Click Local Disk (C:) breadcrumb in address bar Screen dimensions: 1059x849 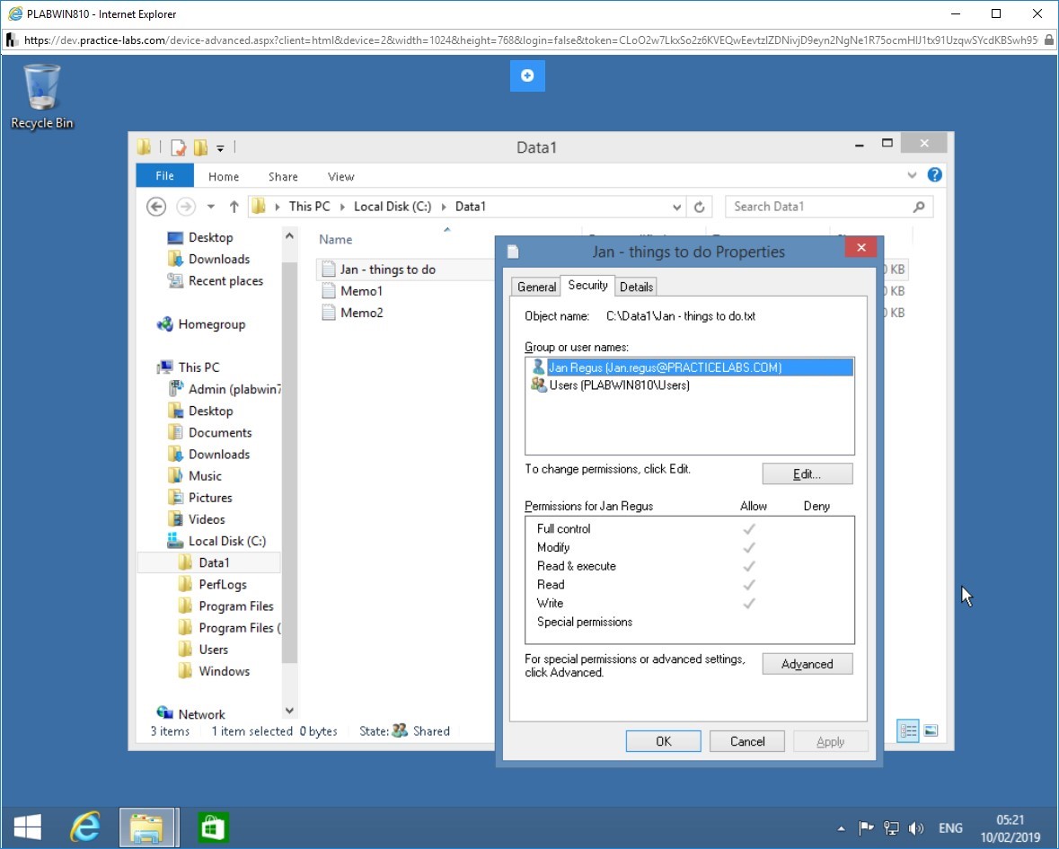click(393, 207)
